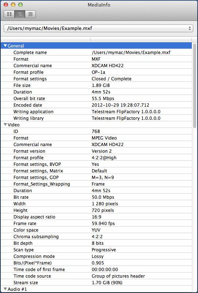Screen dimensions: 198x293
Task: Click the yellow minimize window button
Action: [x=13, y=5]
